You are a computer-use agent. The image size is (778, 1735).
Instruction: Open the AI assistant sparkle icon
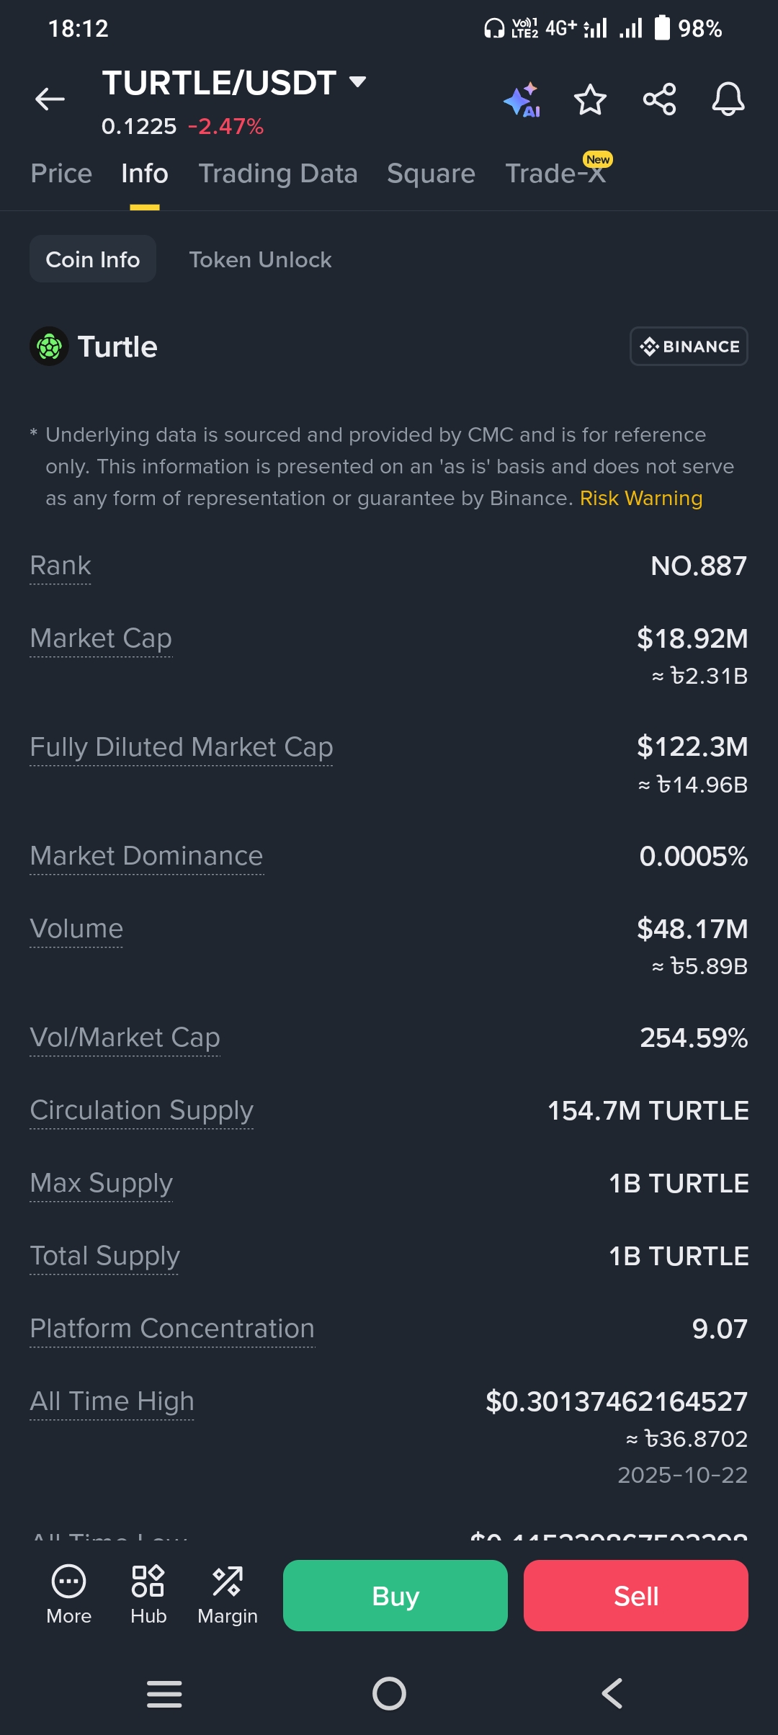click(x=522, y=100)
